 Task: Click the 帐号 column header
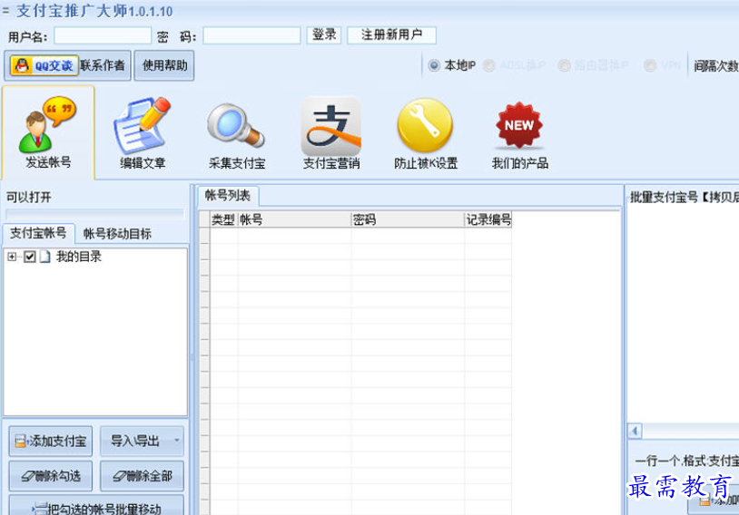(x=294, y=219)
